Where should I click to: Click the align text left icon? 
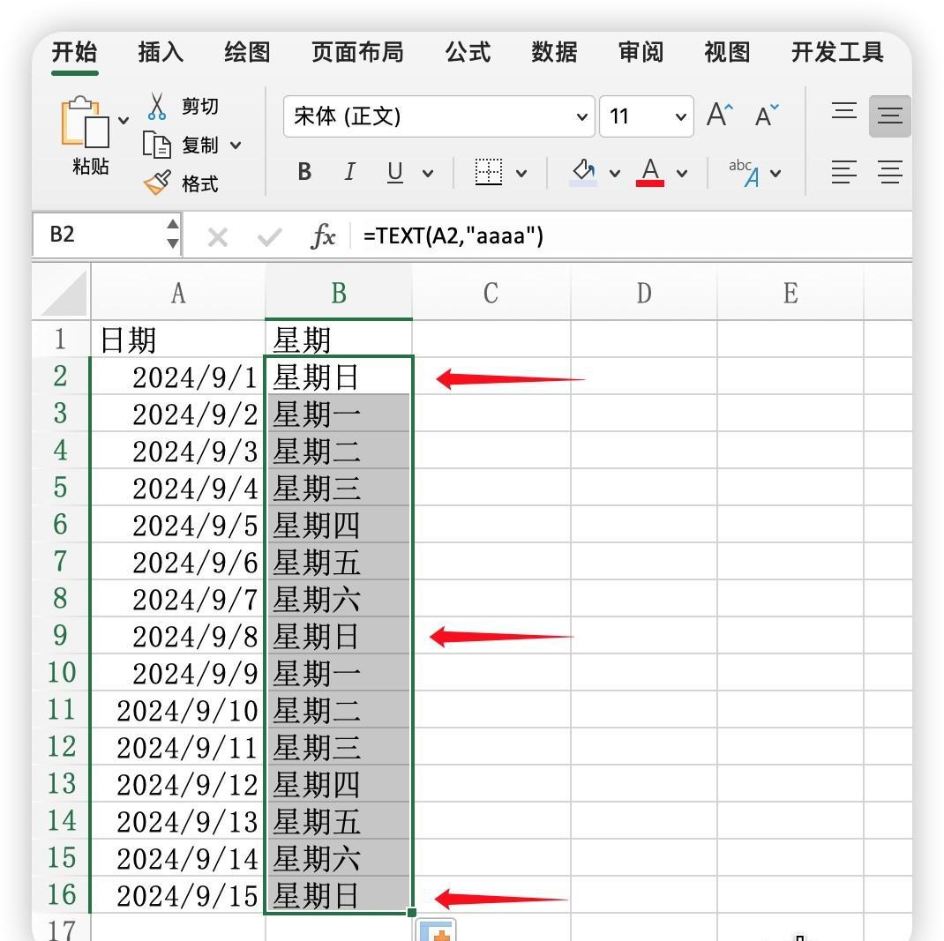(x=844, y=172)
